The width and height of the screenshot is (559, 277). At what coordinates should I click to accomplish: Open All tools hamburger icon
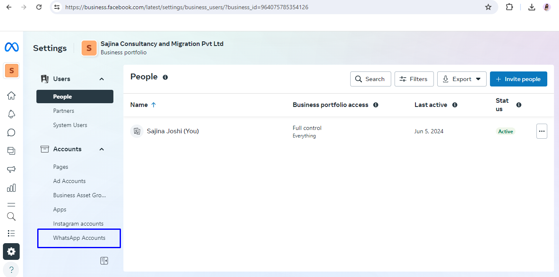(11, 205)
